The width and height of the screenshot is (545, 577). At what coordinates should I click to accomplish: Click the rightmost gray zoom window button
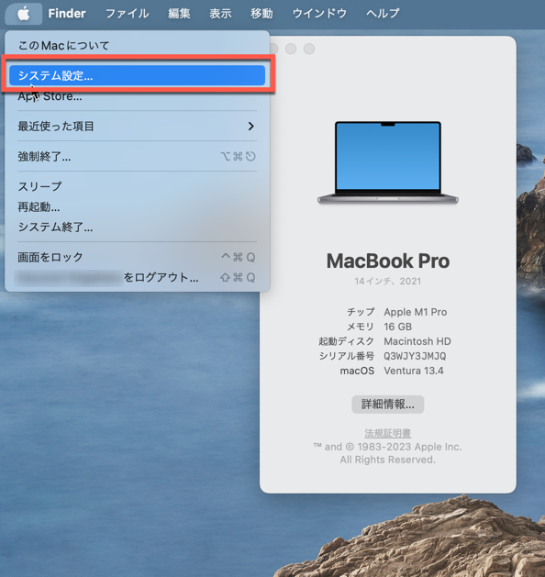click(309, 49)
